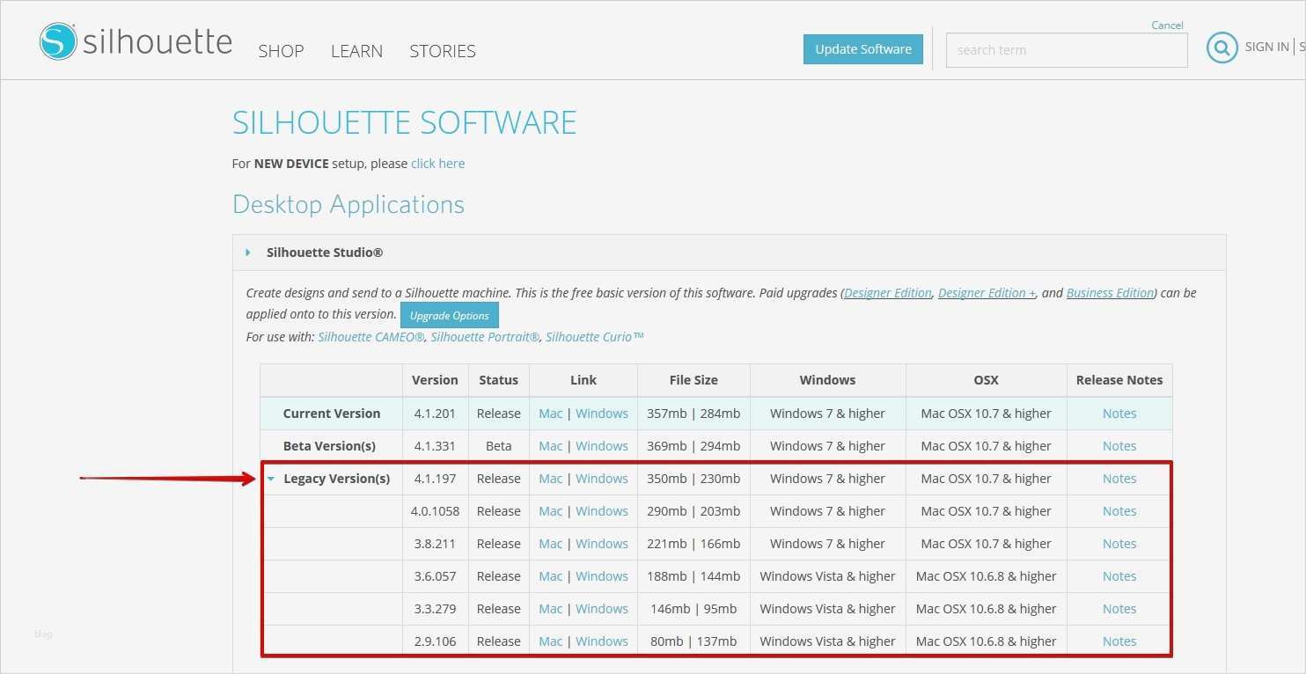Open the 'click here' new device link
Viewport: 1306px width, 674px height.
coord(437,164)
